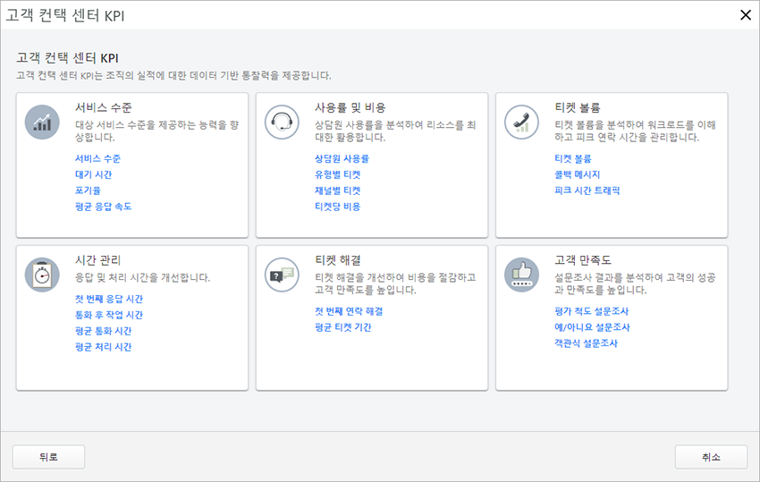This screenshot has height=482, width=760.
Task: Select the 콜백 메시지 link
Action: [x=577, y=174]
